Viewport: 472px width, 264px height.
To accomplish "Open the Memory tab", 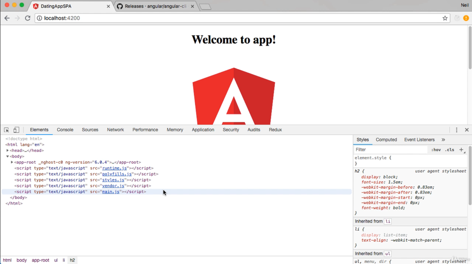I will (175, 130).
